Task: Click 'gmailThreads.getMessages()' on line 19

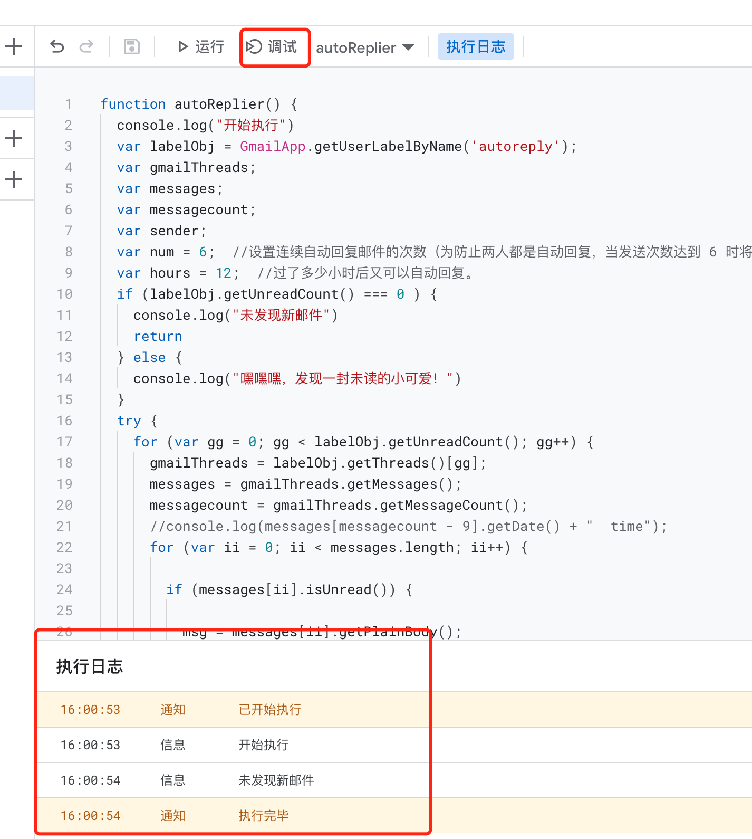Action: click(x=346, y=484)
